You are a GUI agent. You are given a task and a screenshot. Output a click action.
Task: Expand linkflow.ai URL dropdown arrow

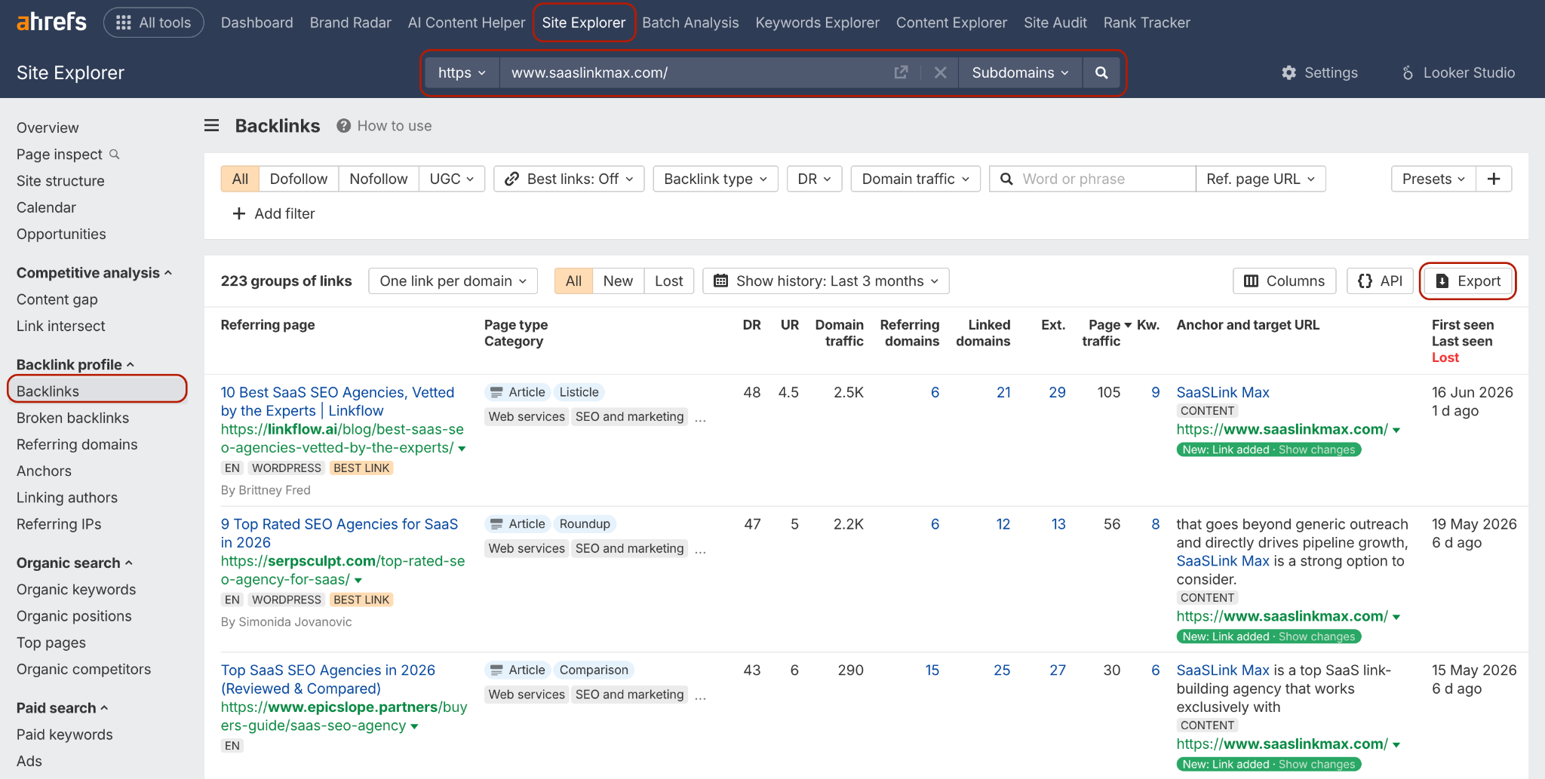click(x=462, y=448)
